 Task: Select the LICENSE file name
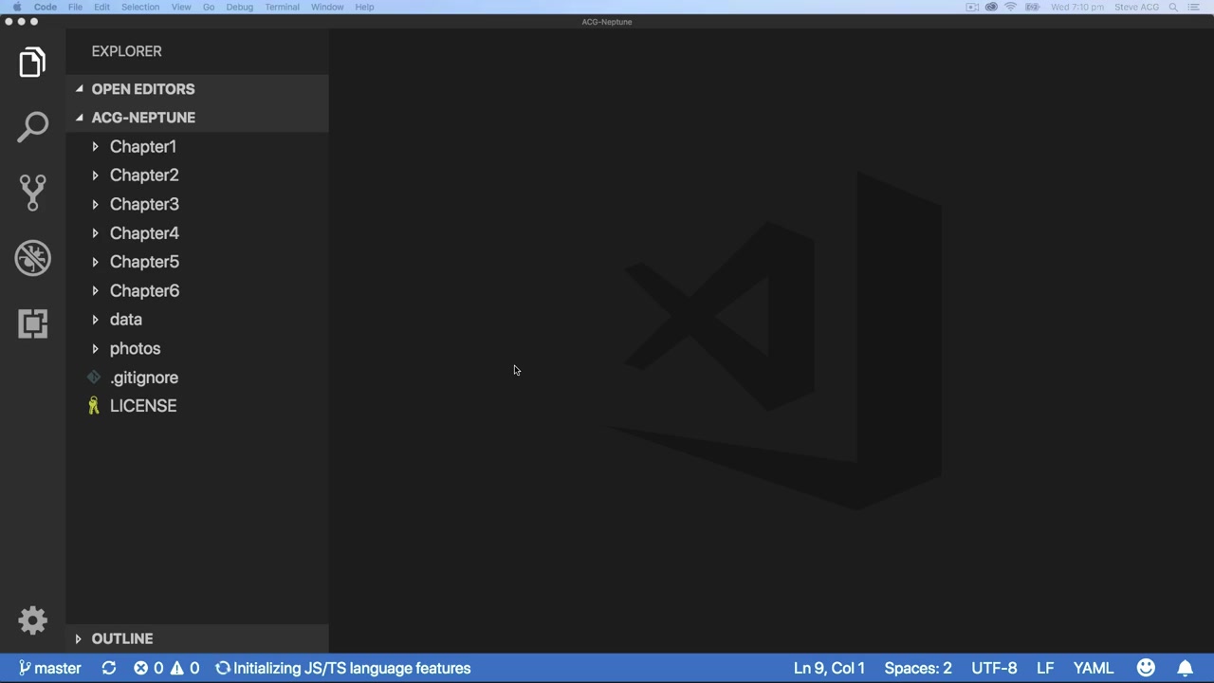143,406
